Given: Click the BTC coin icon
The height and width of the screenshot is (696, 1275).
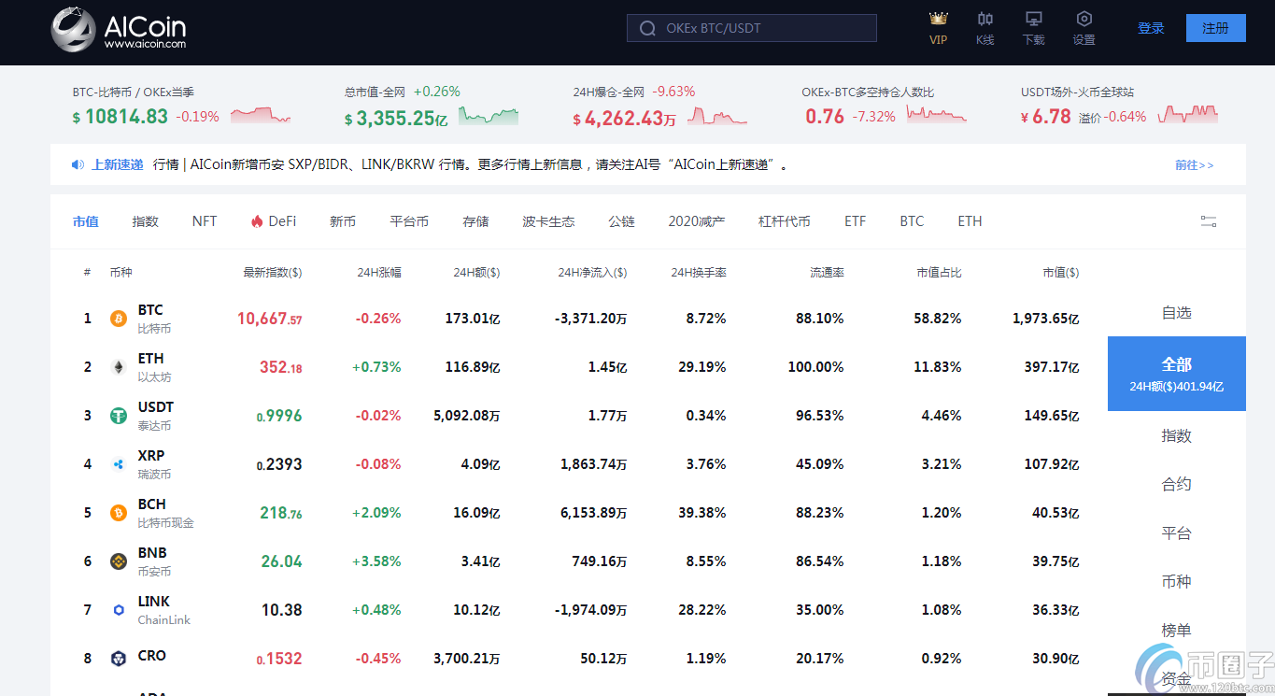Looking at the screenshot, I should pyautogui.click(x=119, y=319).
